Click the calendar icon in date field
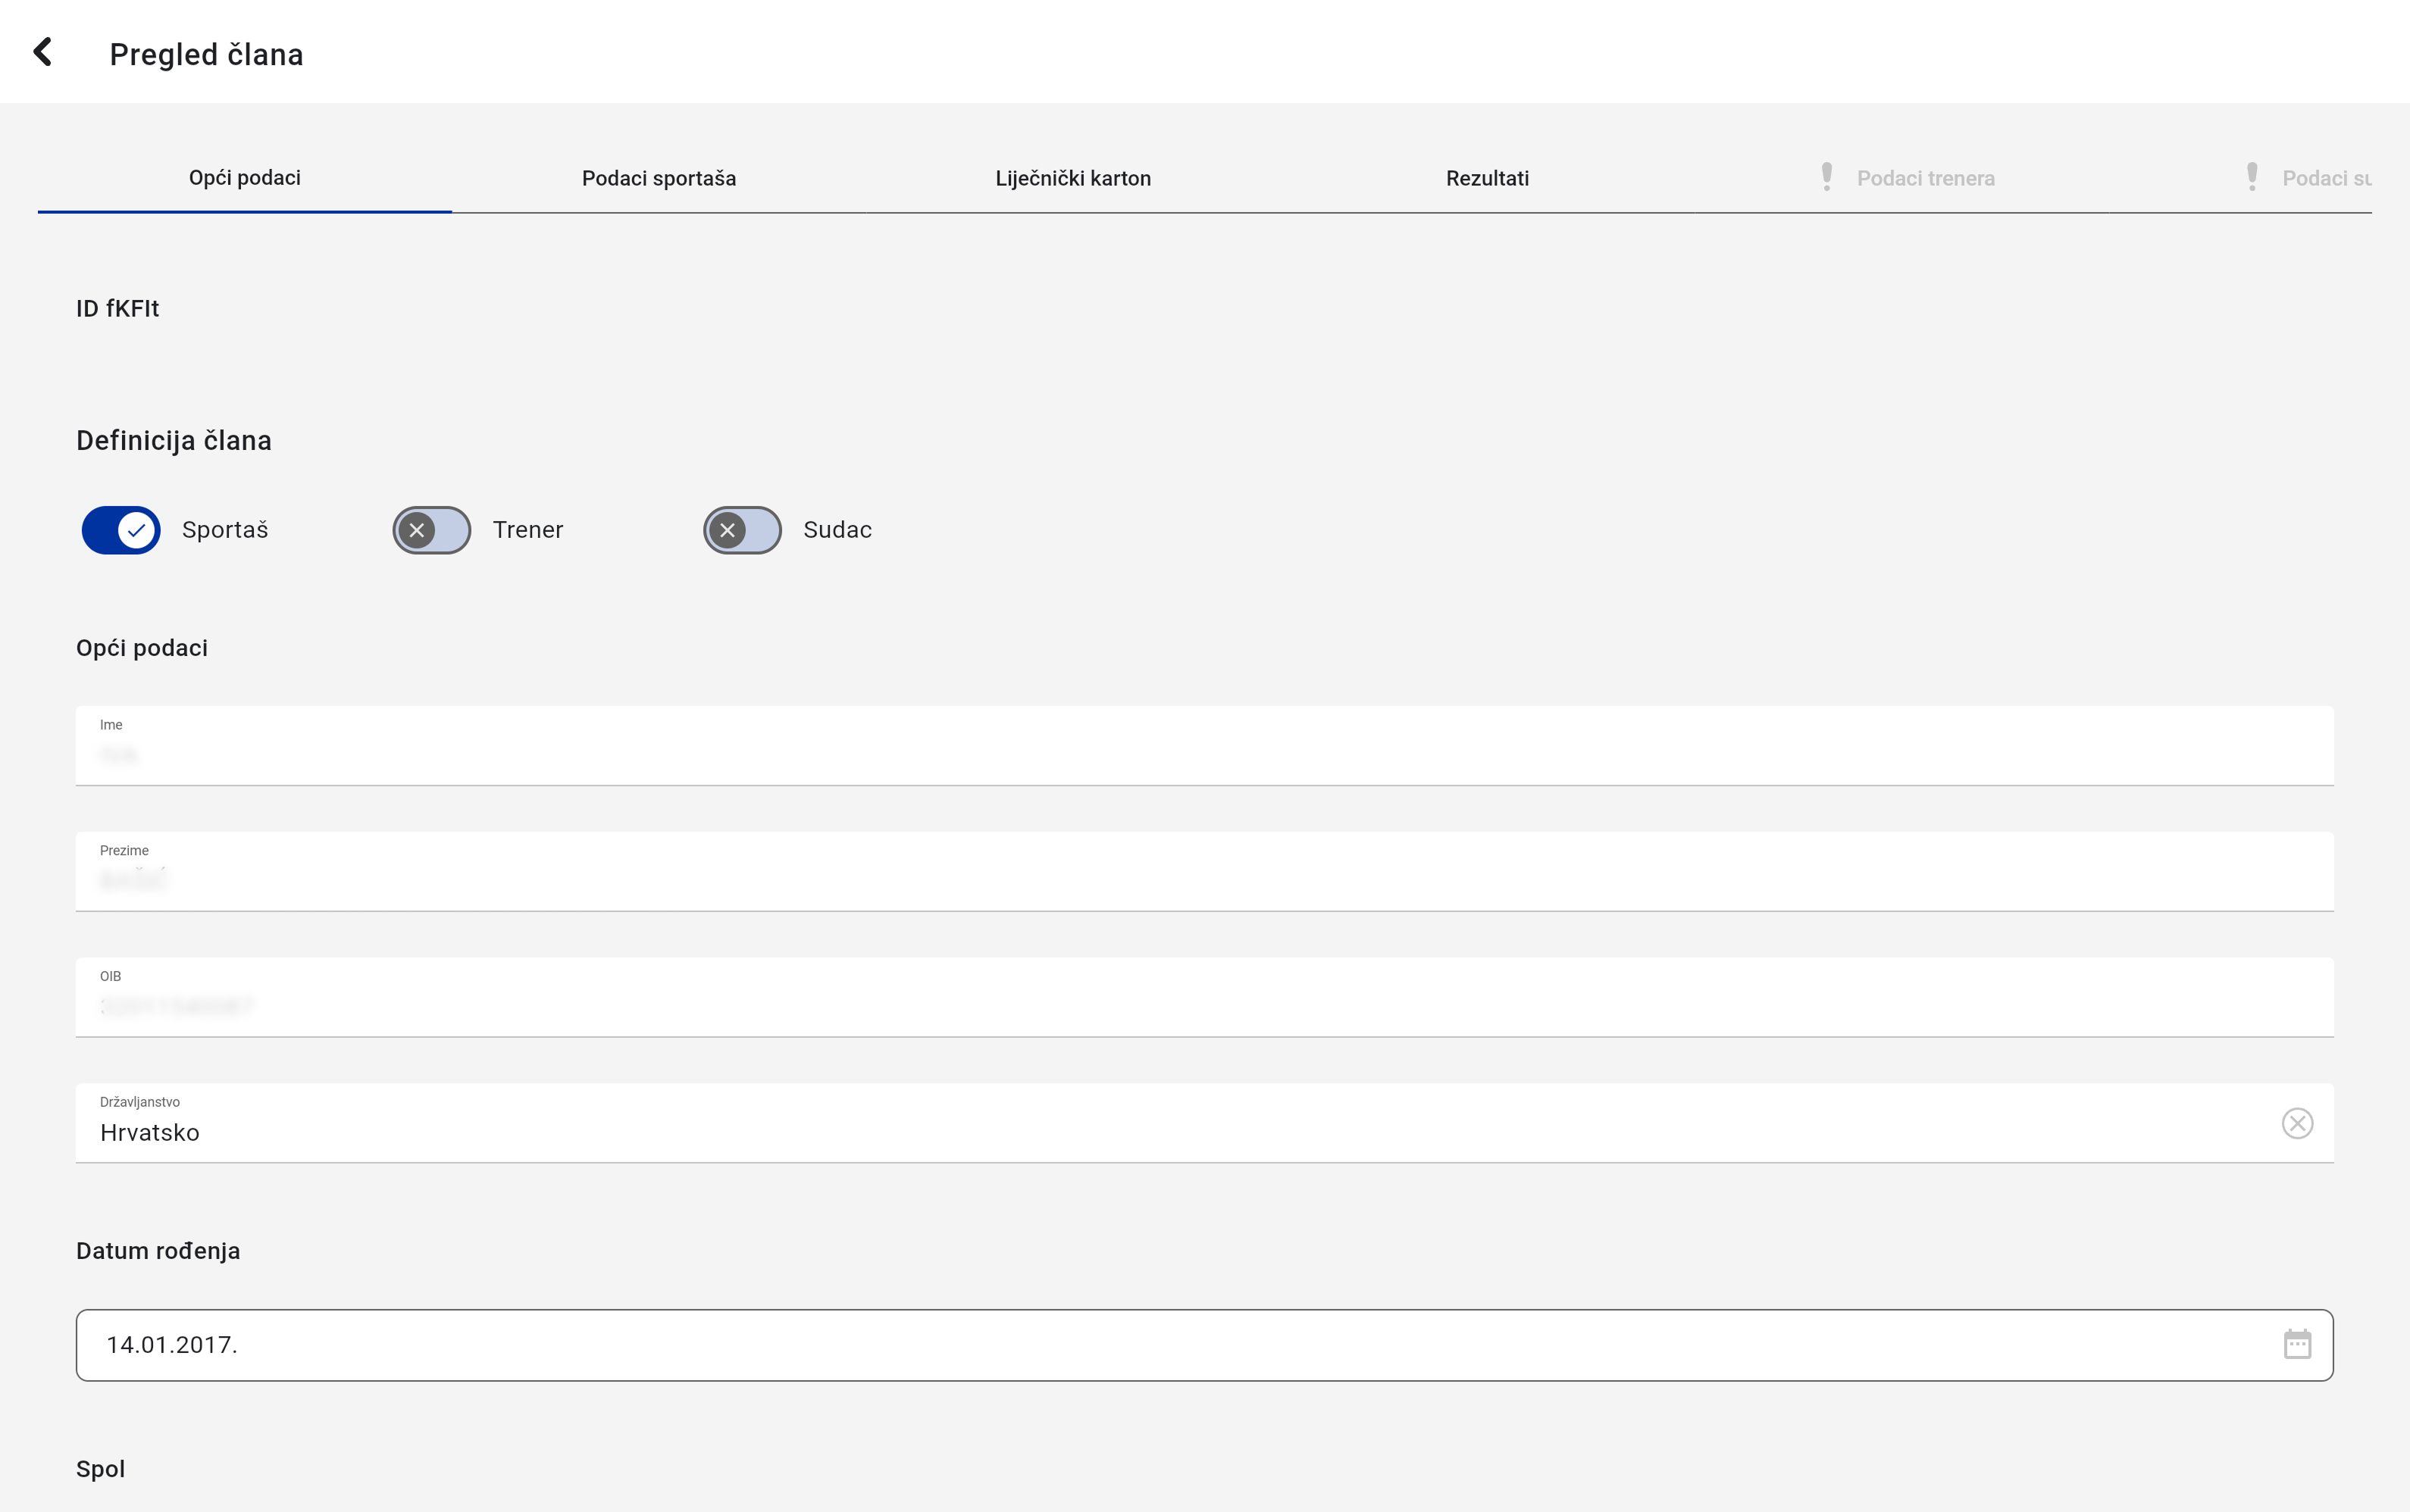This screenshot has width=2410, height=1512. 2297,1344
